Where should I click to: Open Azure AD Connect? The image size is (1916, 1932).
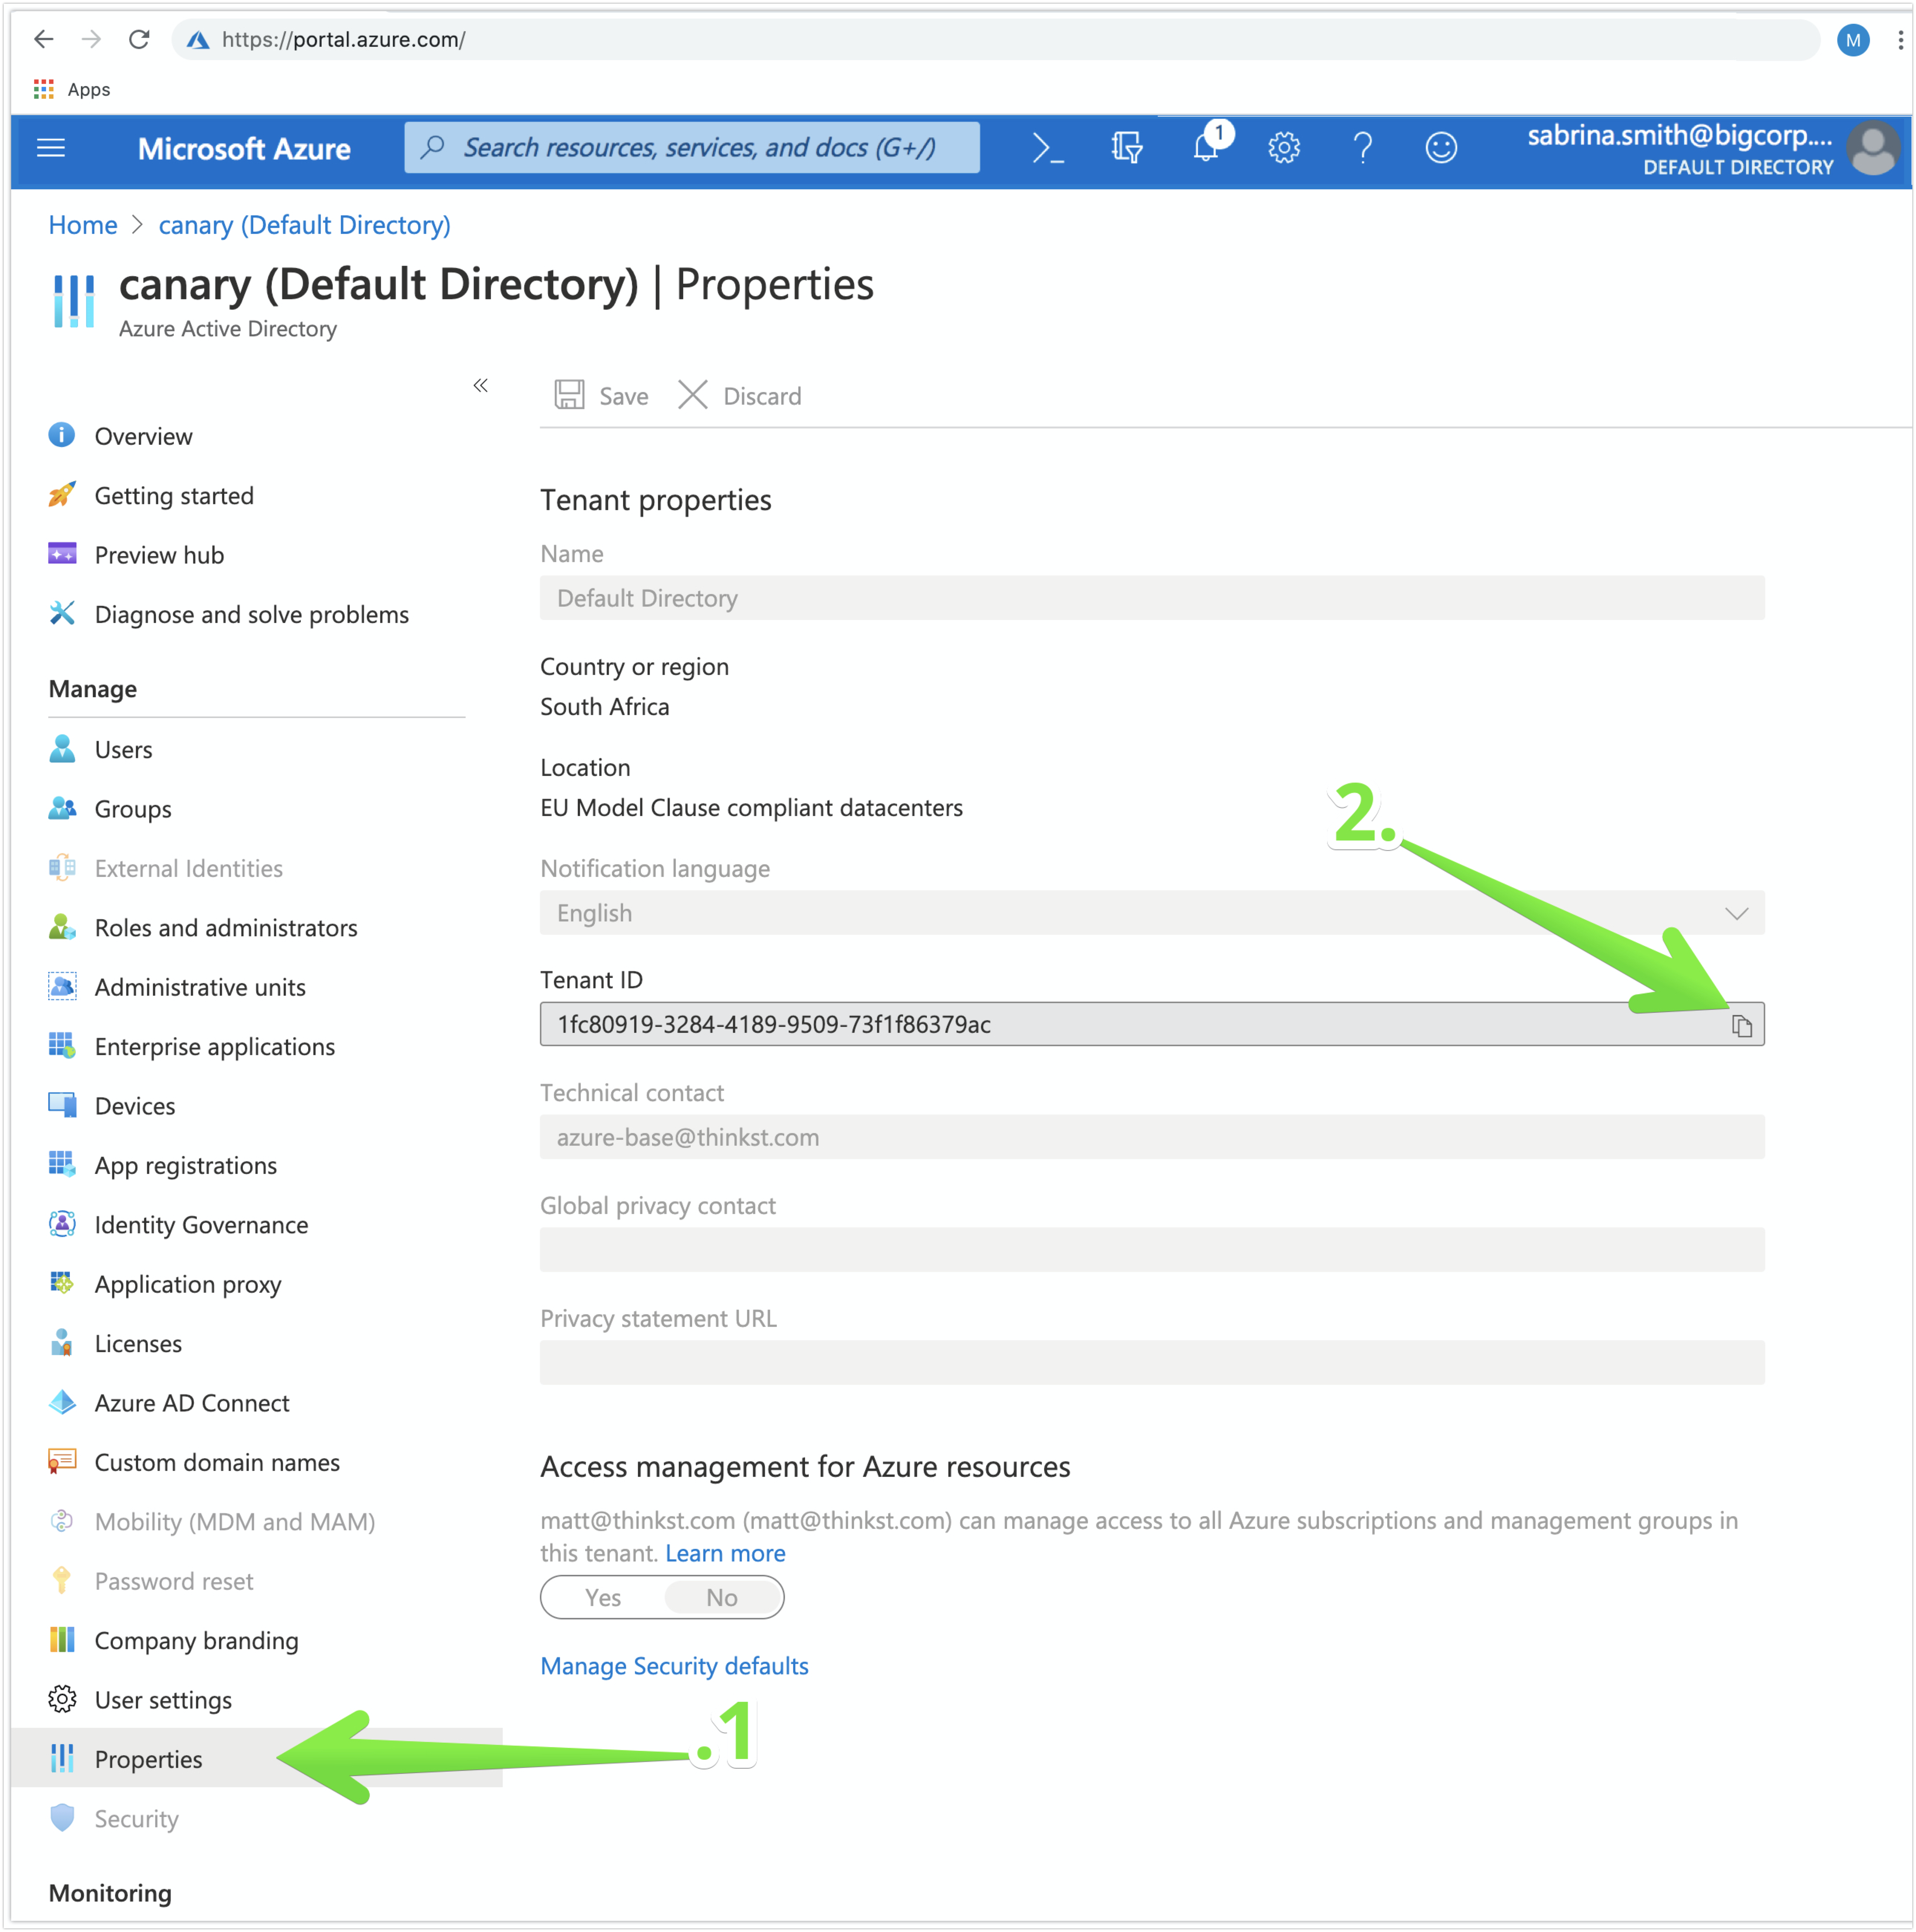[x=192, y=1403]
